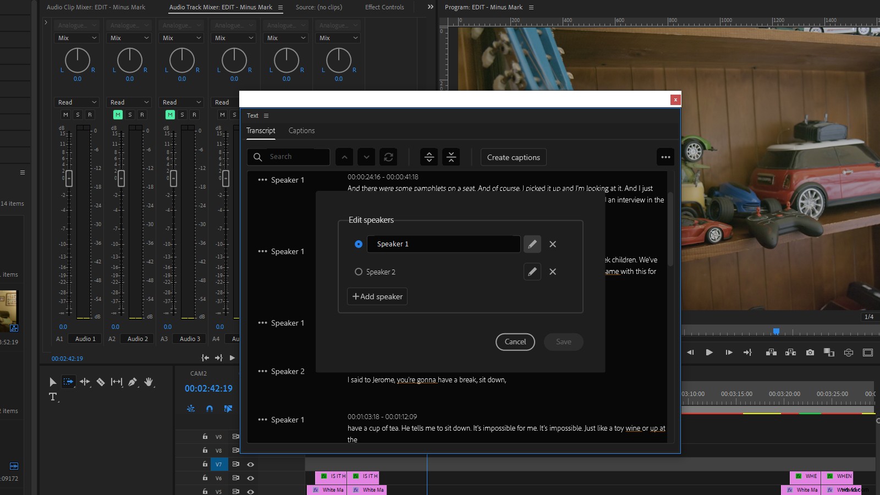Click the Export Frame camera icon

pyautogui.click(x=810, y=353)
